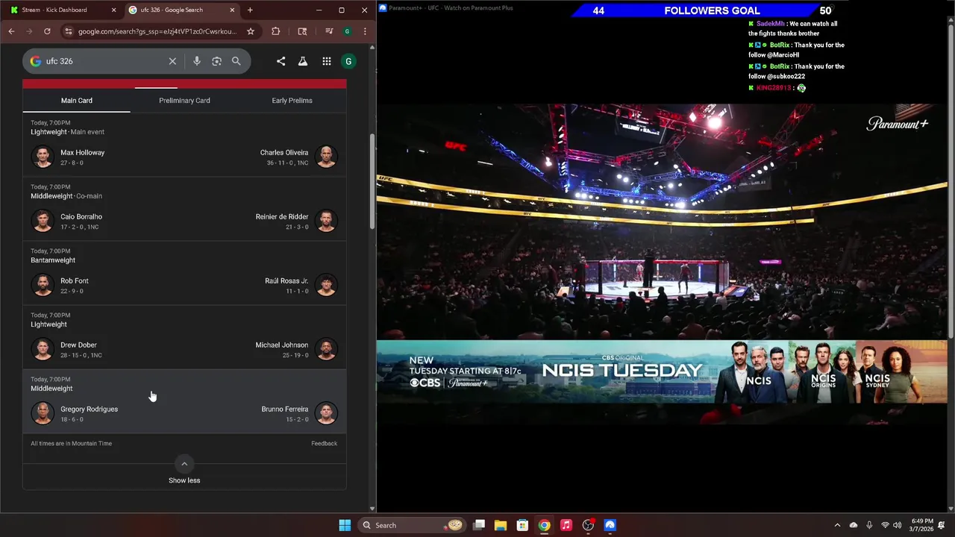Open a new Chrome tab
Viewport: 955px width, 537px height.
click(x=250, y=10)
